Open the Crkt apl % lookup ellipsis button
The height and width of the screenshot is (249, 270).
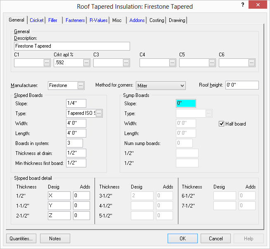[86, 63]
